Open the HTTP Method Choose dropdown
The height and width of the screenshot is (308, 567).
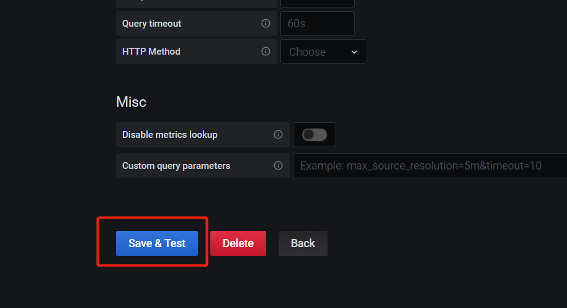(324, 52)
